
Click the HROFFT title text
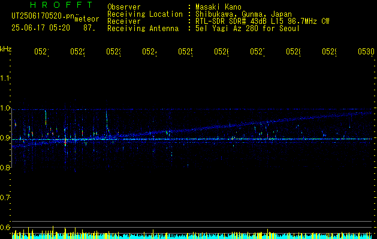tap(62, 5)
